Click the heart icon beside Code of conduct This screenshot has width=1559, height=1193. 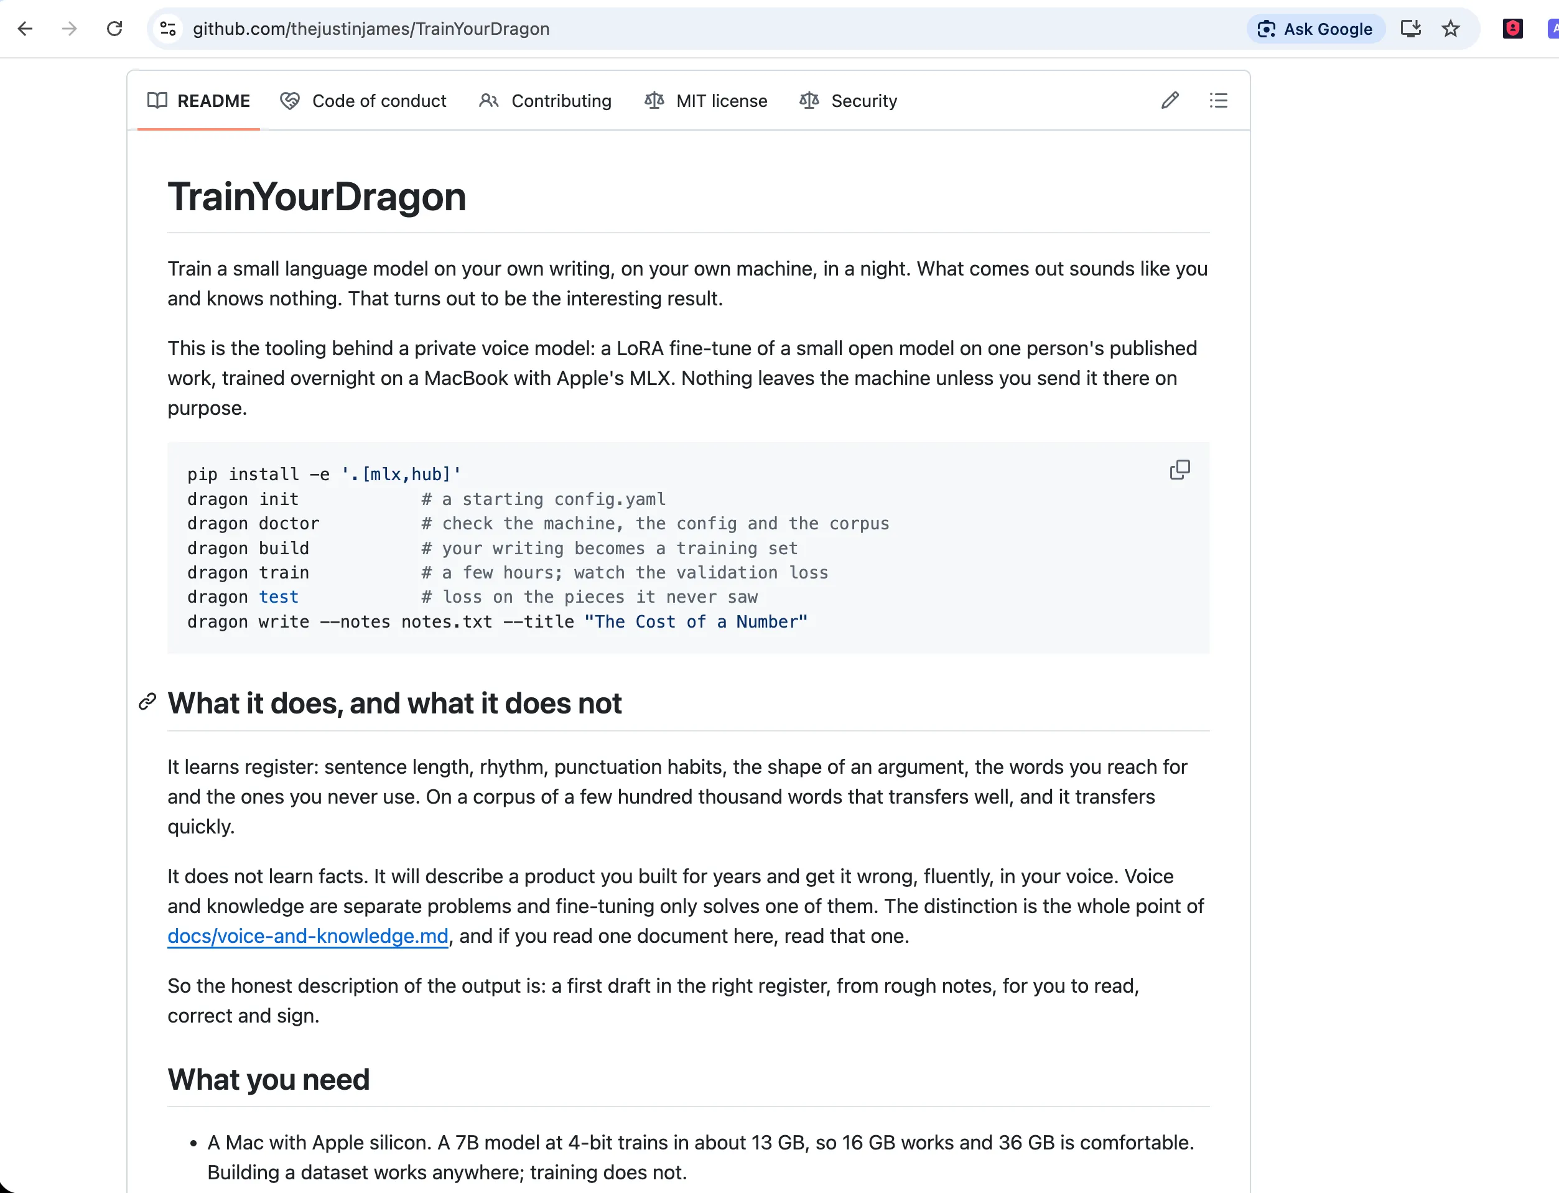coord(290,101)
